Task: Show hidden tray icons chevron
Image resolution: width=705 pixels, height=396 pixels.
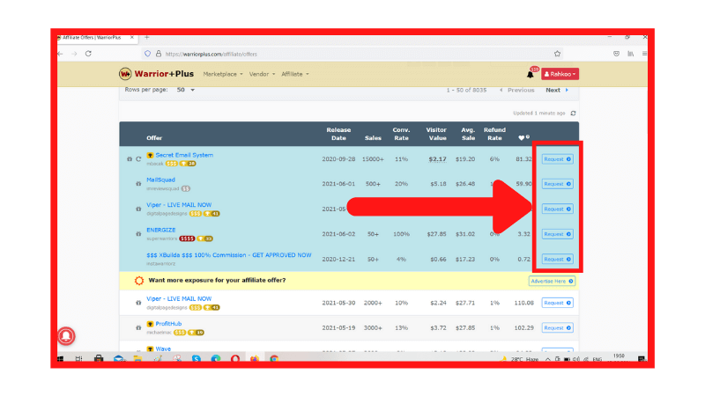Action: coord(547,359)
